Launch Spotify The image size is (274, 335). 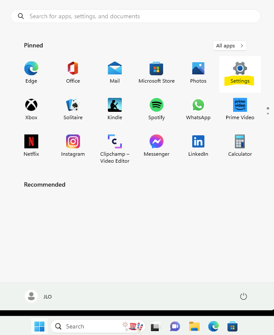(156, 110)
